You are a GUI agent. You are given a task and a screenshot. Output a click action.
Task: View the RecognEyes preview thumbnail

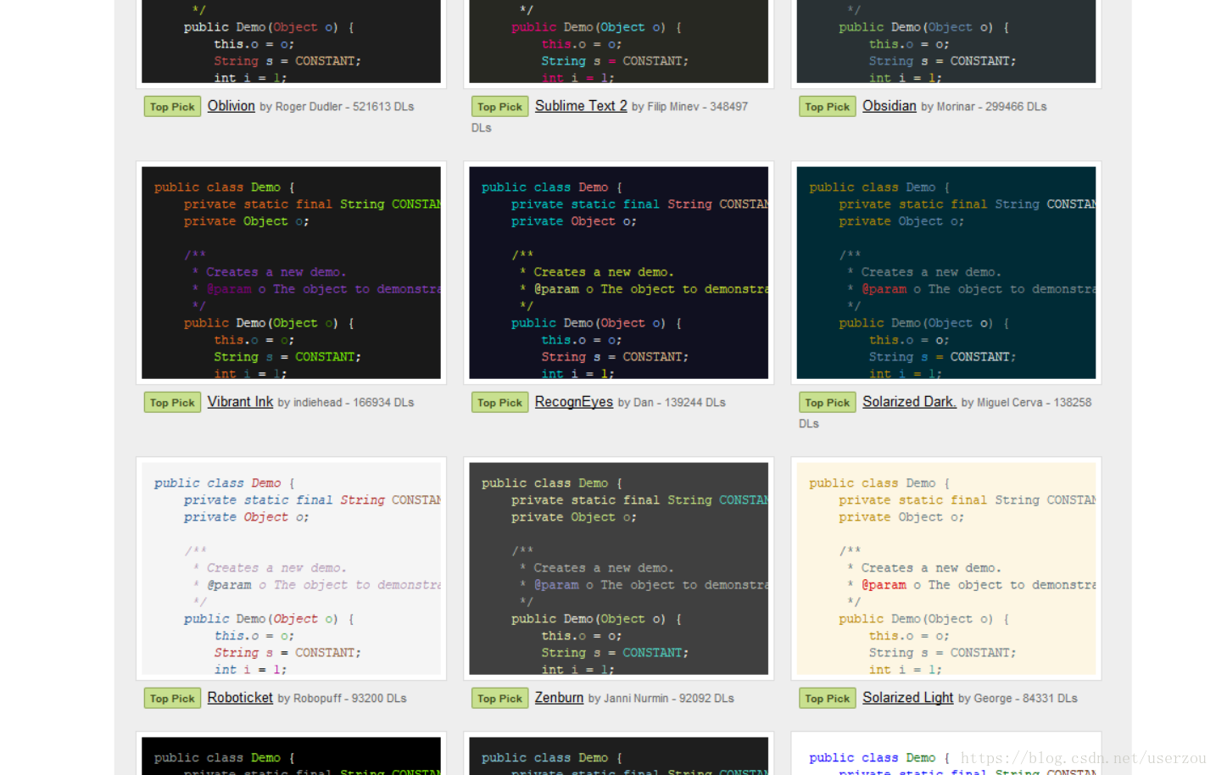click(x=618, y=272)
